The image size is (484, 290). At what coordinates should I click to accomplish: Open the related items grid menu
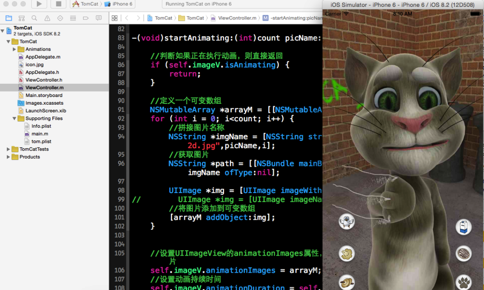pyautogui.click(x=115, y=18)
